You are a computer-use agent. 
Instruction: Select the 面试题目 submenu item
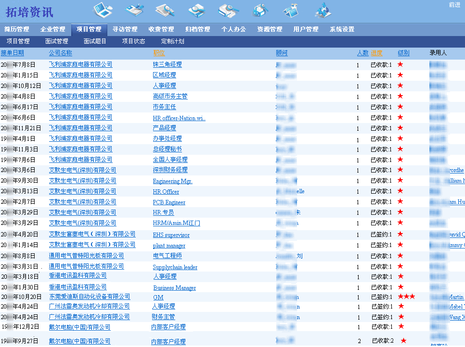(x=95, y=41)
